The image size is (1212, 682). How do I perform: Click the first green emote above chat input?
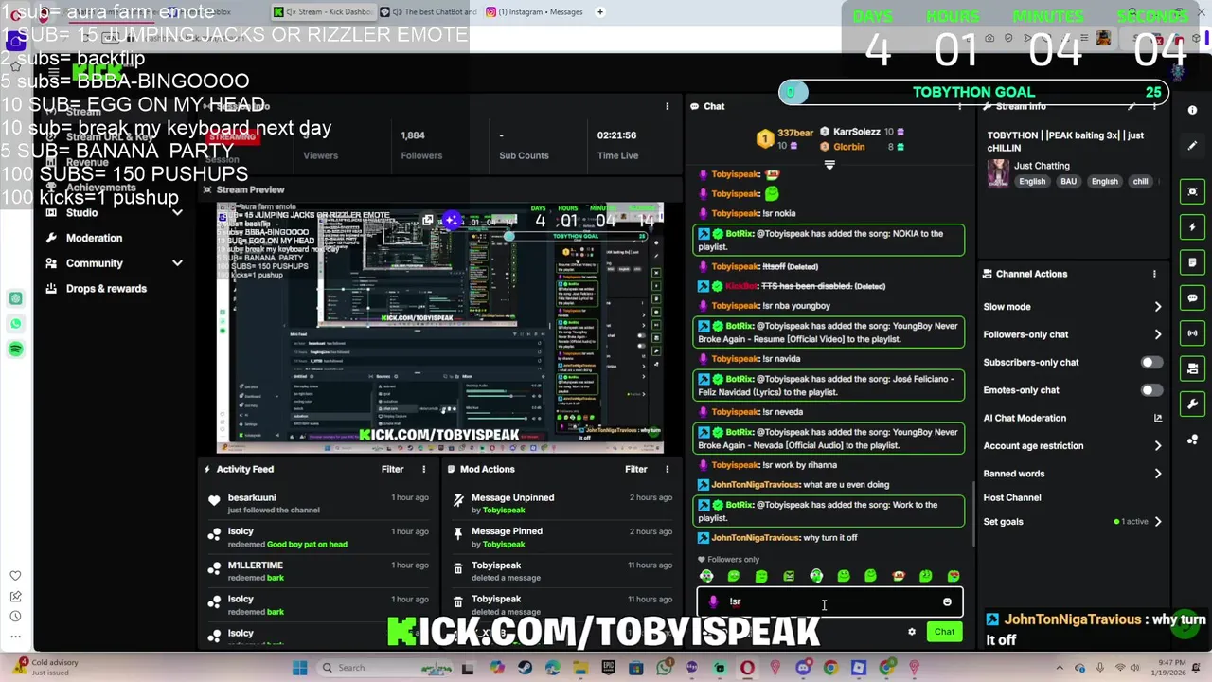tap(706, 576)
